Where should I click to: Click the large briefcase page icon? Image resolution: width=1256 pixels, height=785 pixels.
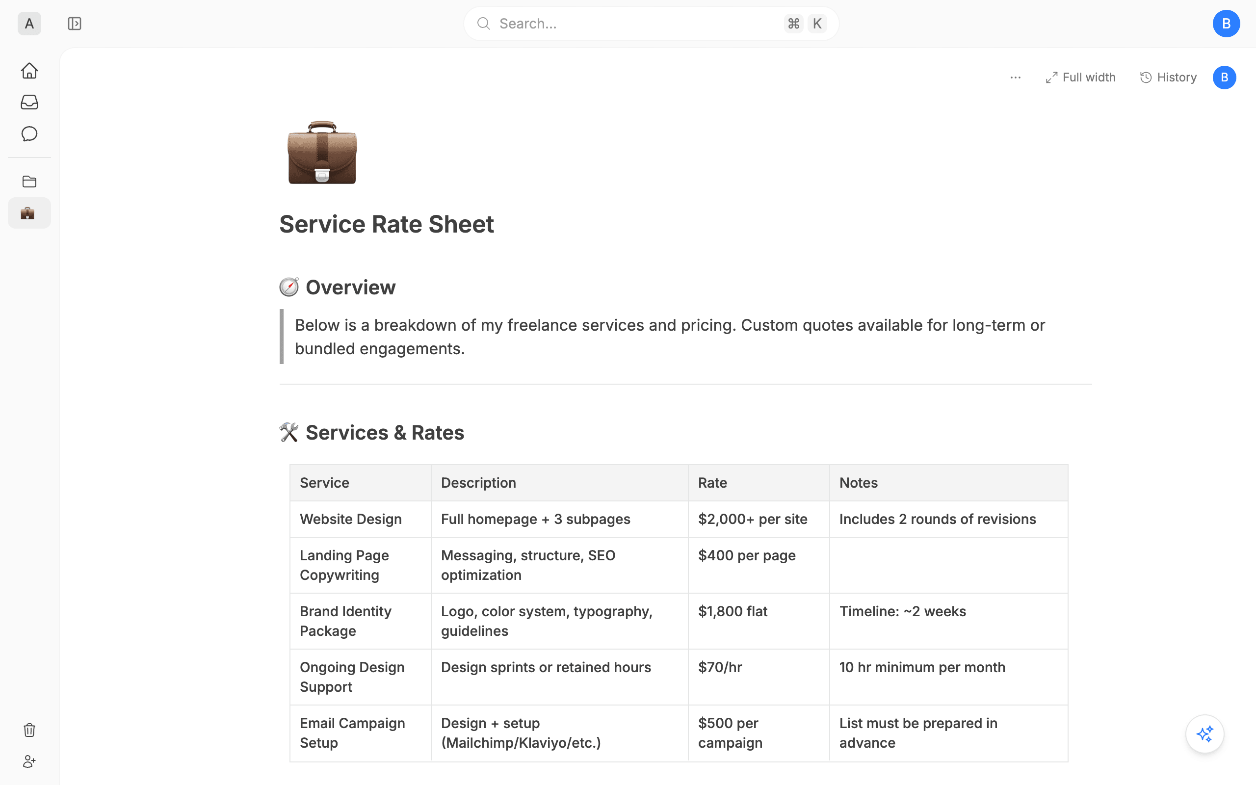click(x=322, y=152)
